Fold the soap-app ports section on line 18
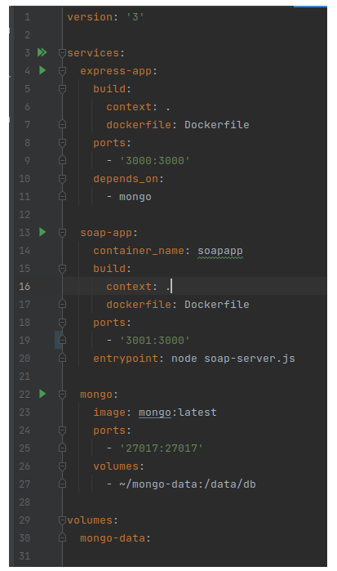Screen dimensions: 337x571 pos(62,323)
